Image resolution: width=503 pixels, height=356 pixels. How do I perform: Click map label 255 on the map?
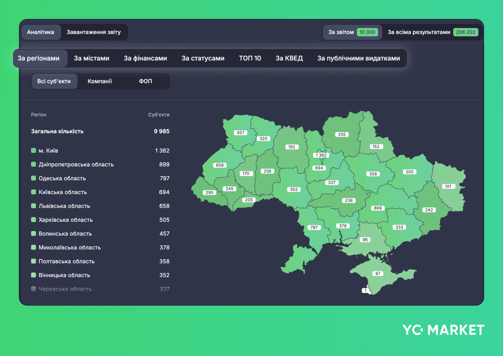pos(342,135)
